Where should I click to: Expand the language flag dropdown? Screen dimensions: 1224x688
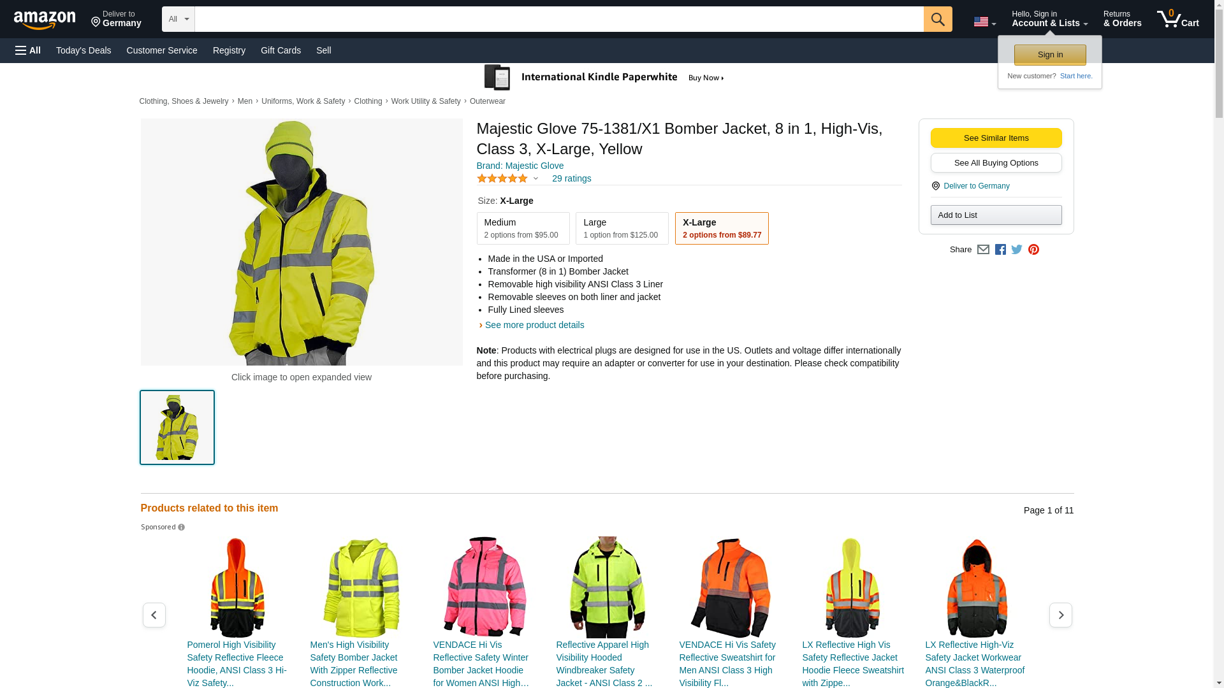pyautogui.click(x=984, y=22)
